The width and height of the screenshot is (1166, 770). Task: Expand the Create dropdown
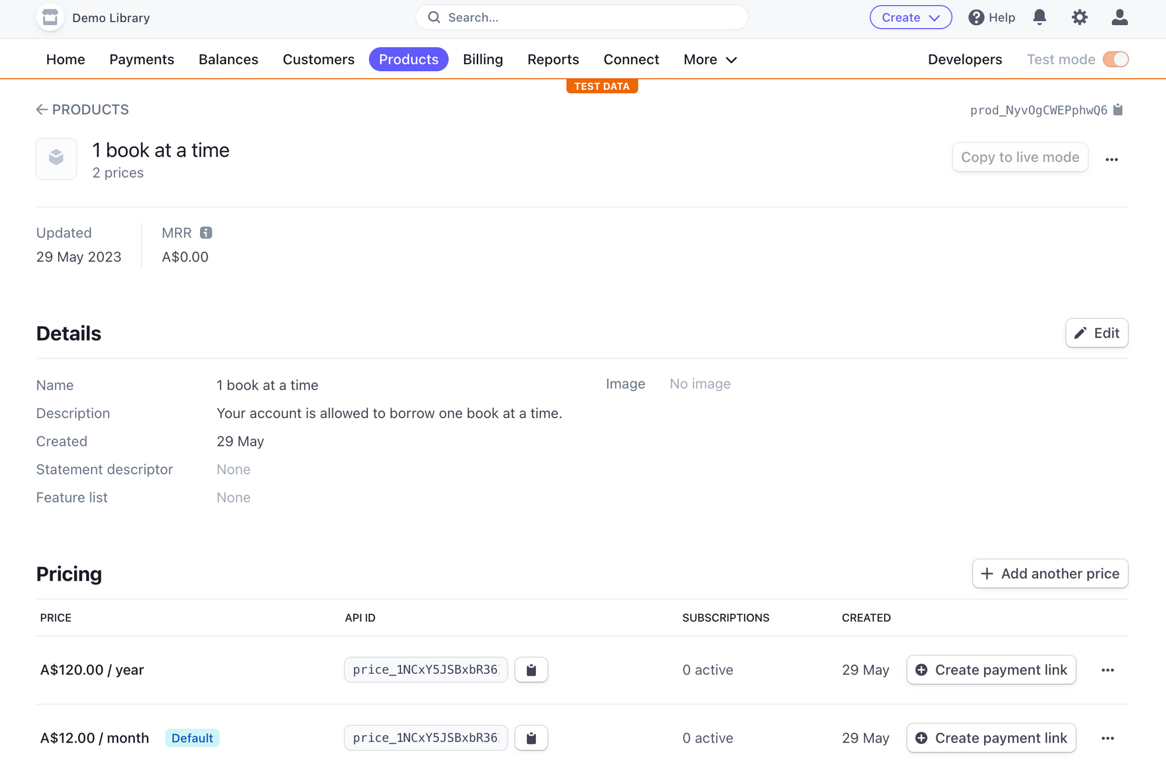coord(911,17)
